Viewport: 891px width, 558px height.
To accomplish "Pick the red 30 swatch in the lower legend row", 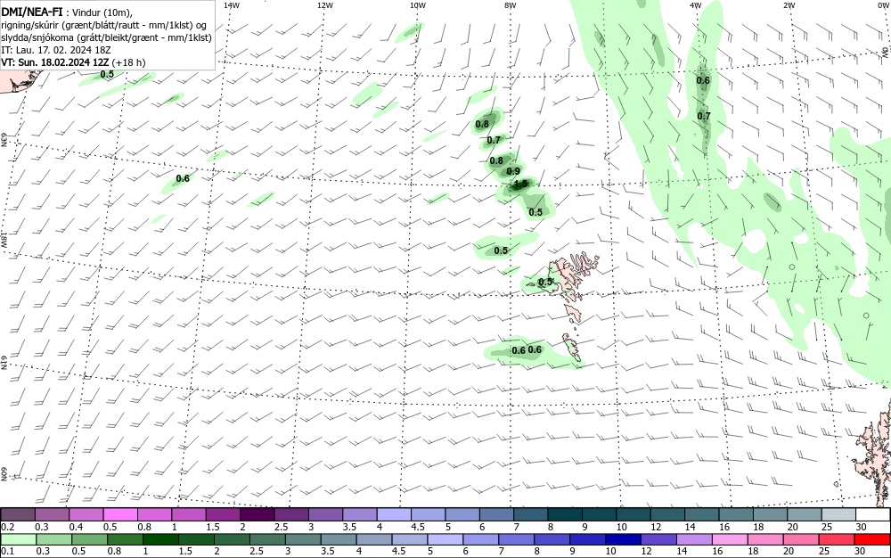I will [x=872, y=540].
